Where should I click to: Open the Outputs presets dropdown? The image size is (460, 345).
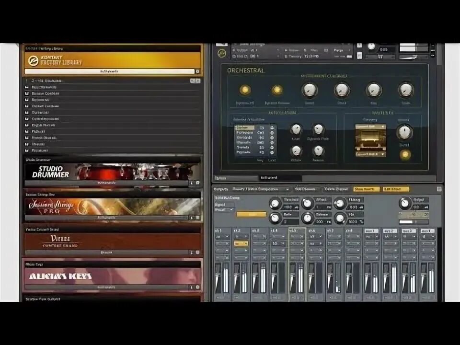tap(261, 189)
